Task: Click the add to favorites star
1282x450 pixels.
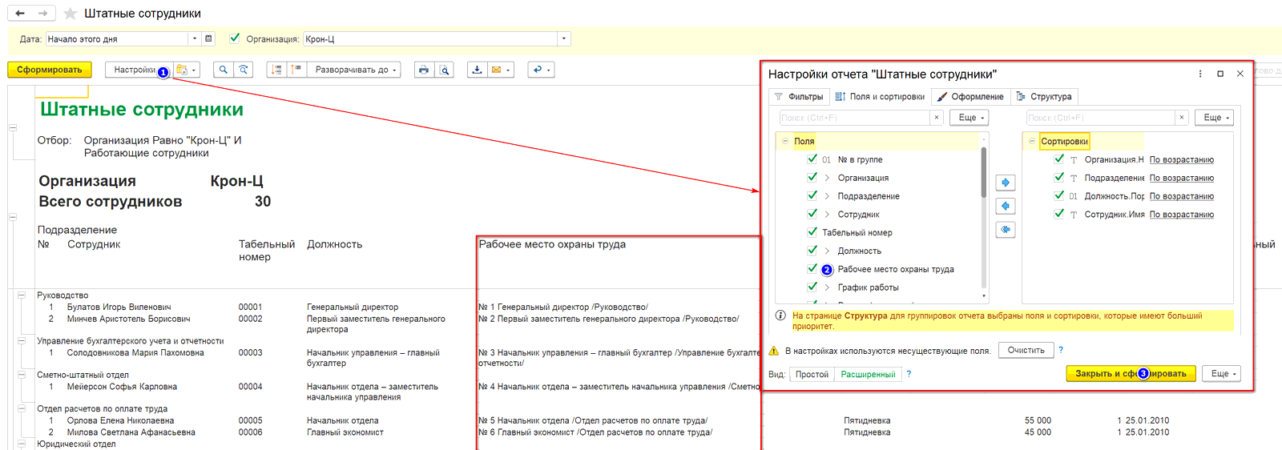Action: [x=71, y=14]
